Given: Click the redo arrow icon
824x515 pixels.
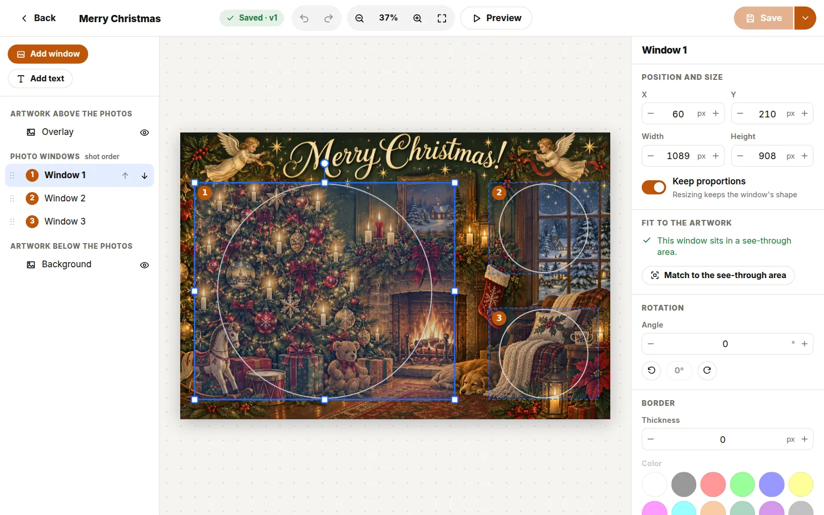Looking at the screenshot, I should tap(328, 18).
